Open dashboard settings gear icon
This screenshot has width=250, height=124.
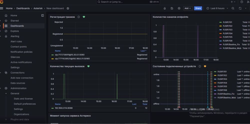179,8
